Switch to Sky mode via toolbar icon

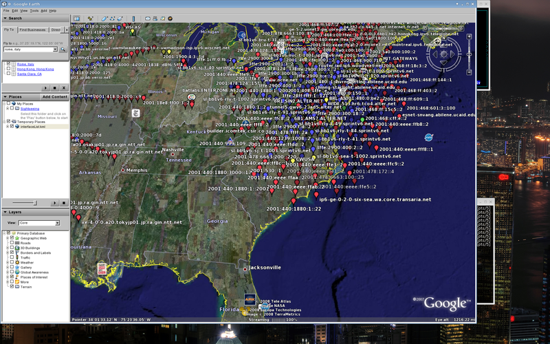pyautogui.click(x=170, y=19)
